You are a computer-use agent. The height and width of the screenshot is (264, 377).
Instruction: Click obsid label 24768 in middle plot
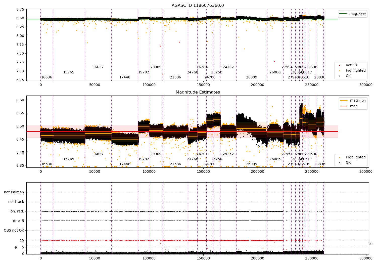click(x=193, y=159)
